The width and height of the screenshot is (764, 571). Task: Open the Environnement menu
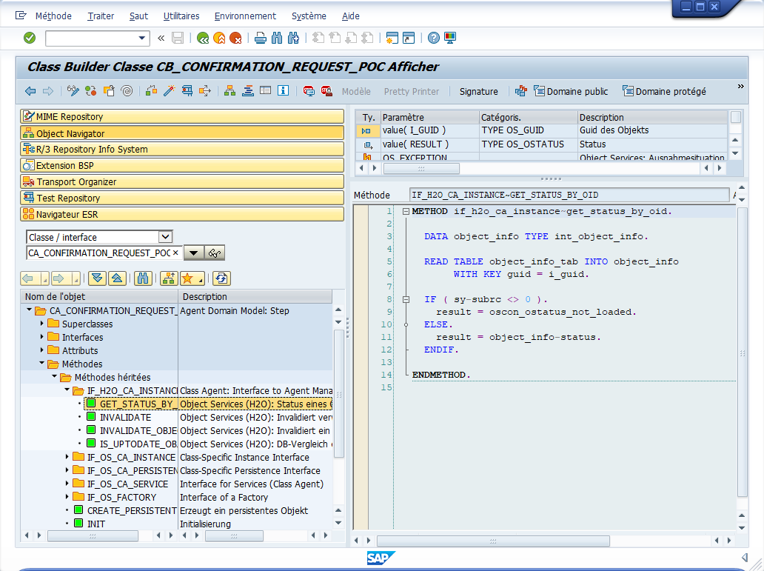pyautogui.click(x=245, y=16)
